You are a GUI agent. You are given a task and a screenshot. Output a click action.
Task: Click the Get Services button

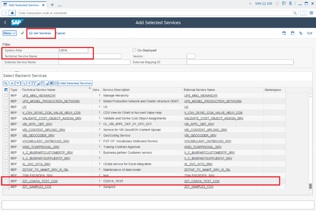[41, 33]
